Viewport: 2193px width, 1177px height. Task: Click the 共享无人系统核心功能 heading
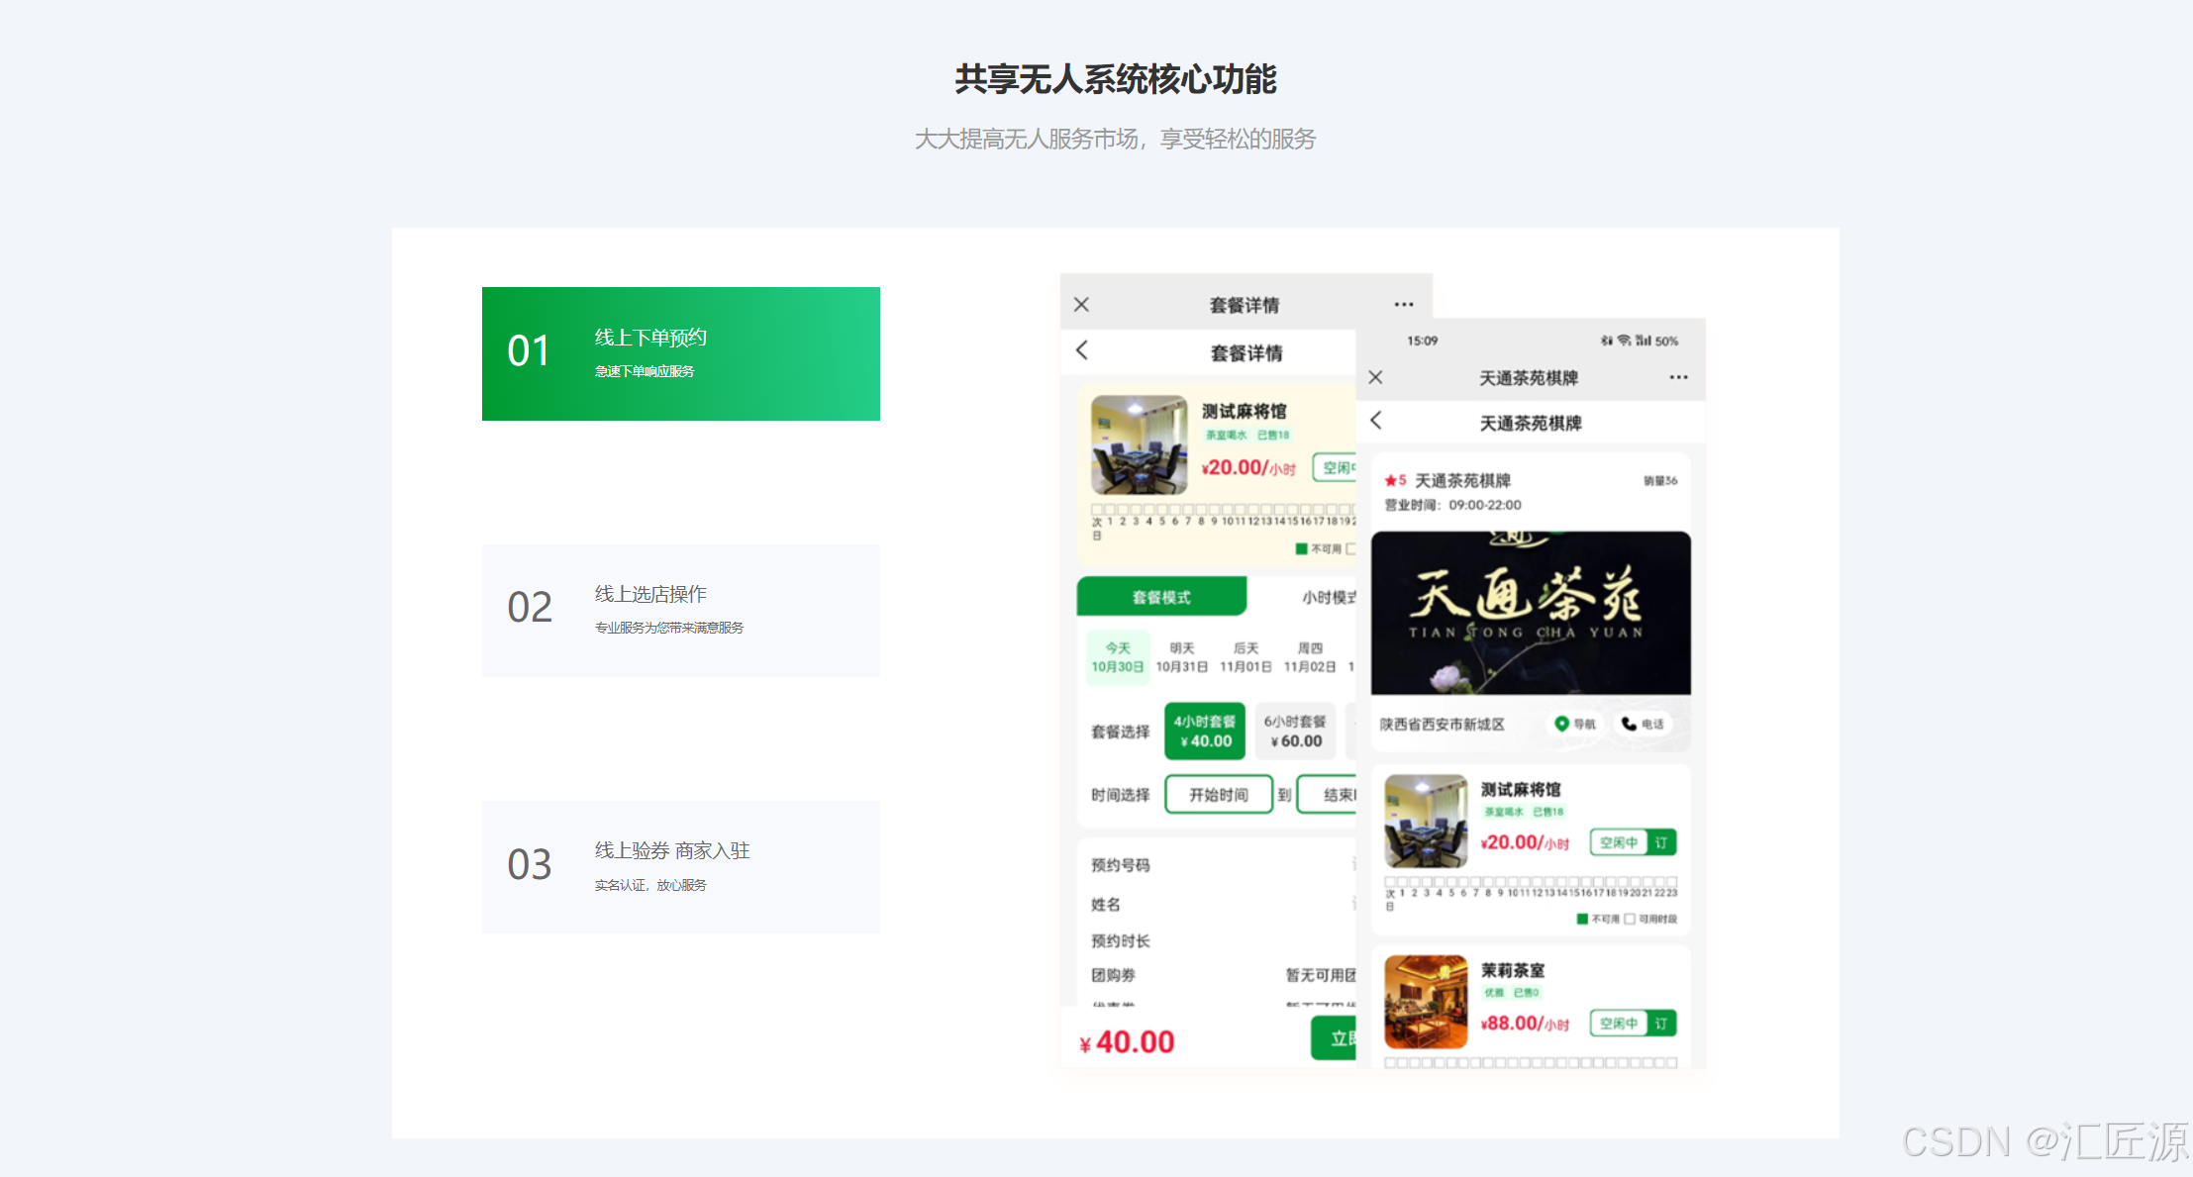(x=1116, y=80)
